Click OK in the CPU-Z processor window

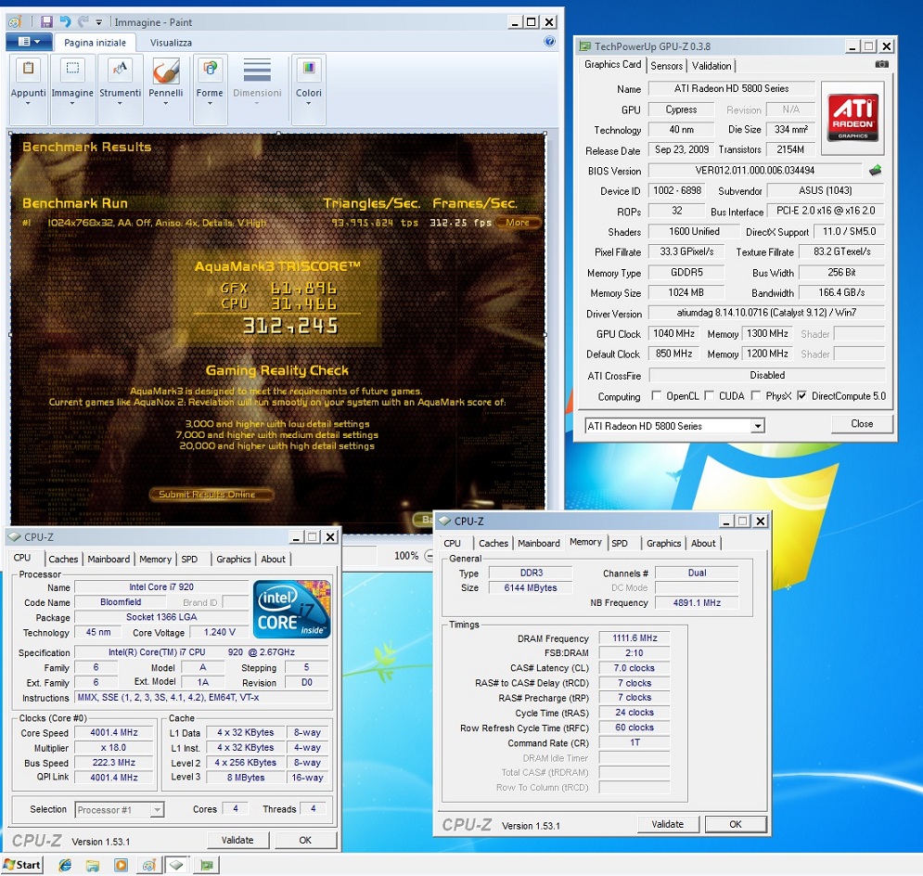point(305,840)
